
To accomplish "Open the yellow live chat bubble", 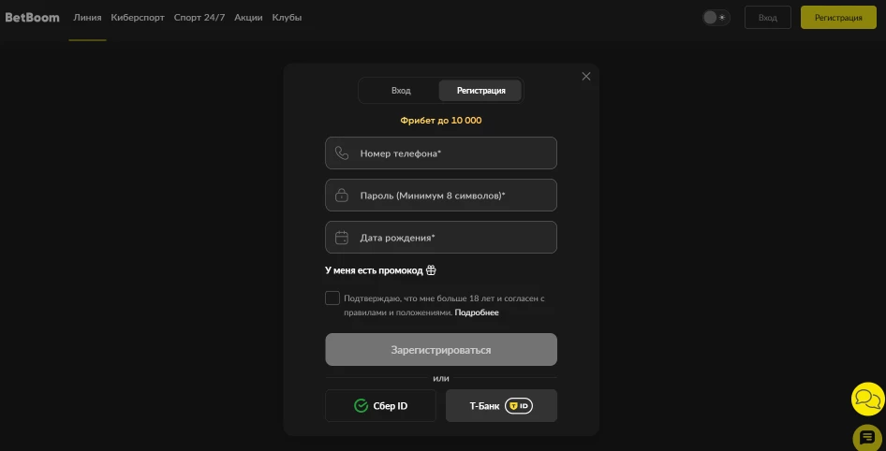I will [x=867, y=400].
